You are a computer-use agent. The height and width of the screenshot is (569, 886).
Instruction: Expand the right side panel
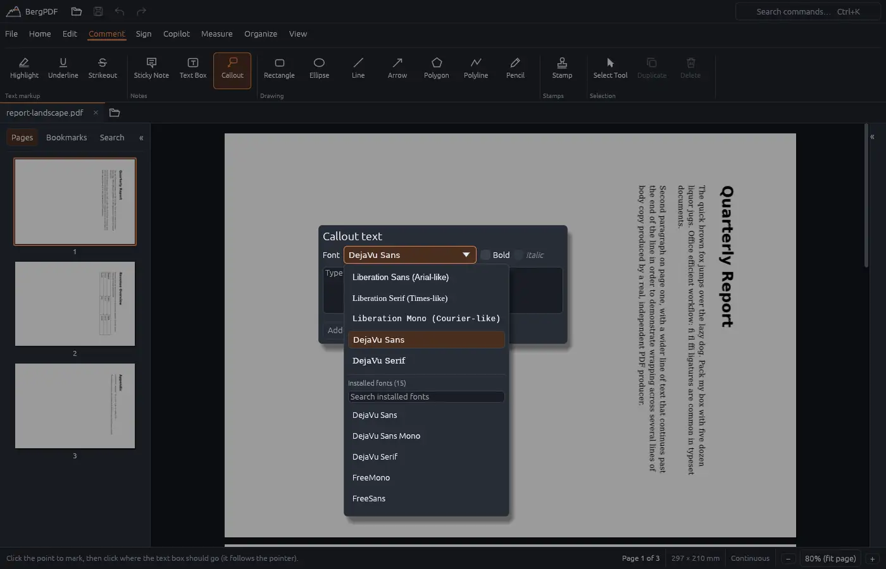872,137
